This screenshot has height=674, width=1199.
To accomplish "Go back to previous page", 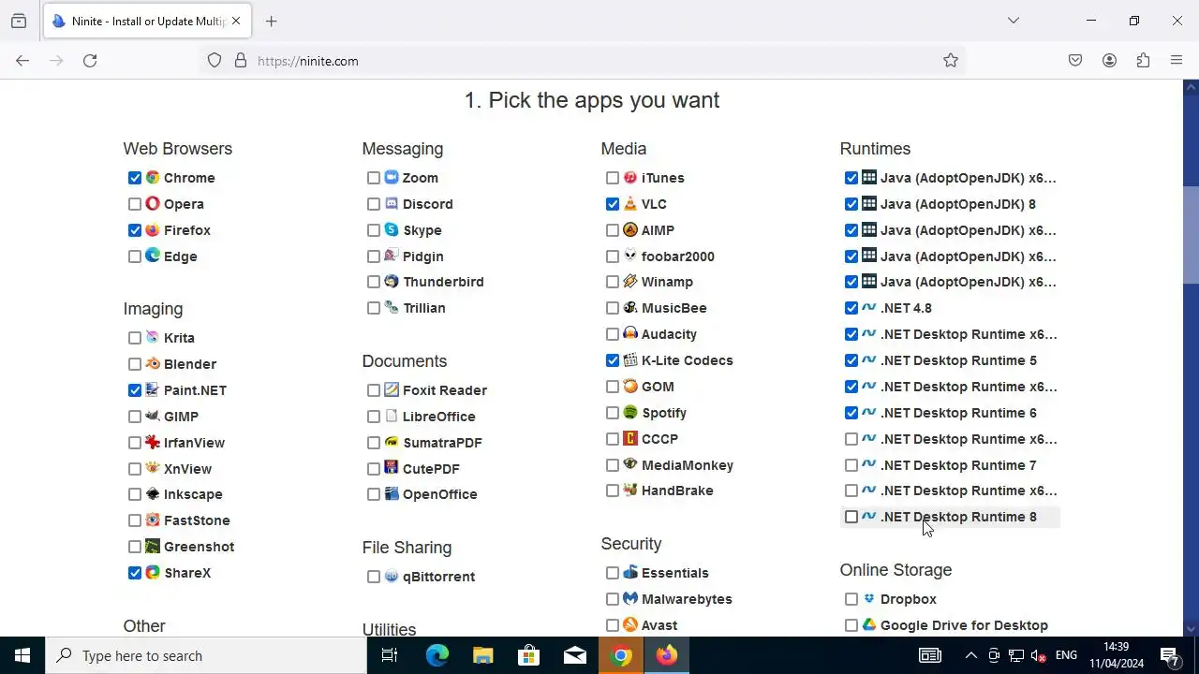I will [22, 61].
